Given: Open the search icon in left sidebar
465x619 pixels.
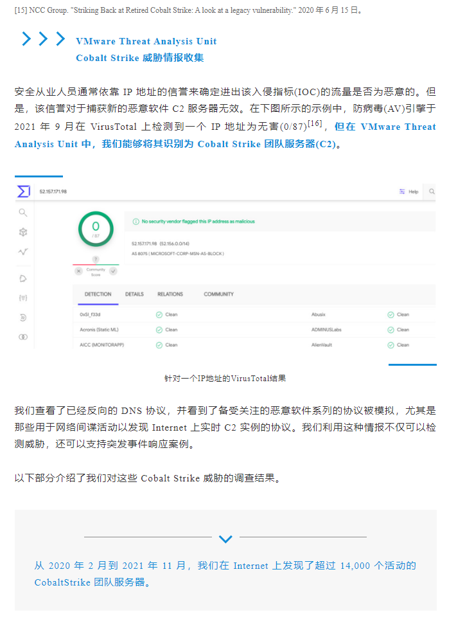Looking at the screenshot, I should tap(23, 213).
